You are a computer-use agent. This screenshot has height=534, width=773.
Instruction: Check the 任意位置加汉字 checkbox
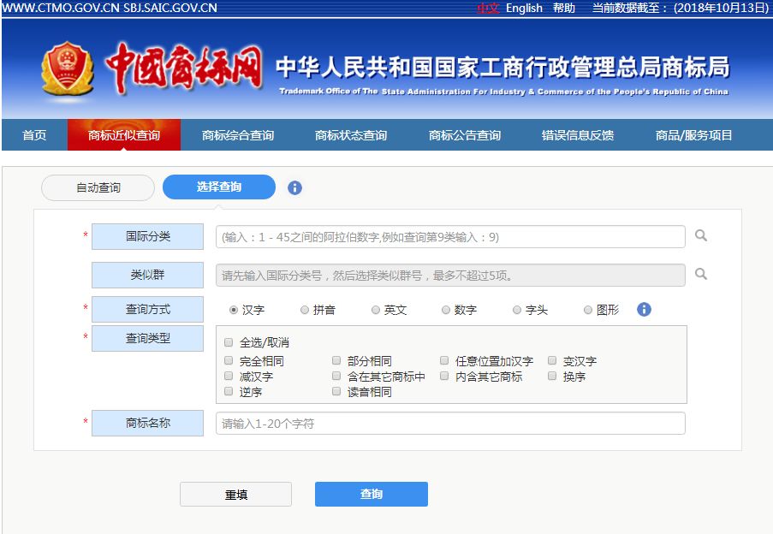444,360
